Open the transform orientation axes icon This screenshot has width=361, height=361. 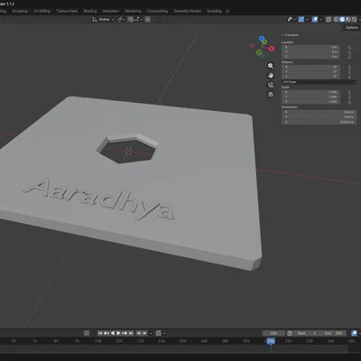coord(95,19)
